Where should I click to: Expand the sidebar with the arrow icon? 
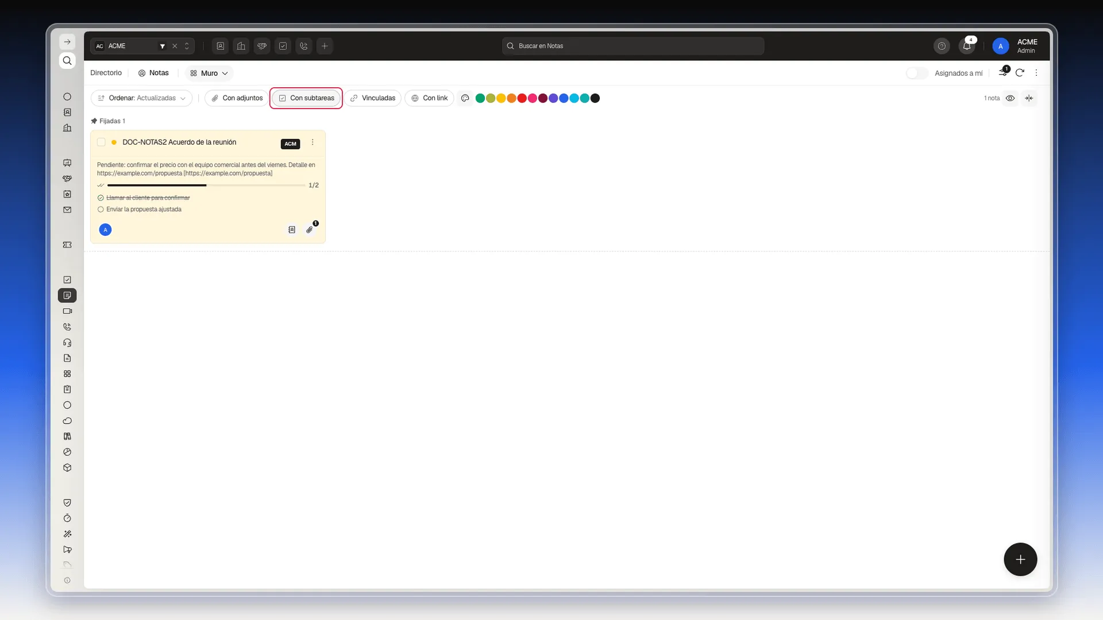(x=67, y=42)
